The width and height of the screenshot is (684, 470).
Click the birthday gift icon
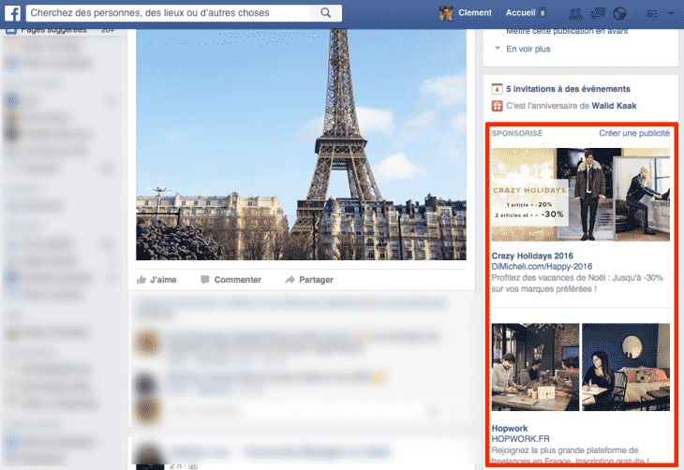(497, 106)
